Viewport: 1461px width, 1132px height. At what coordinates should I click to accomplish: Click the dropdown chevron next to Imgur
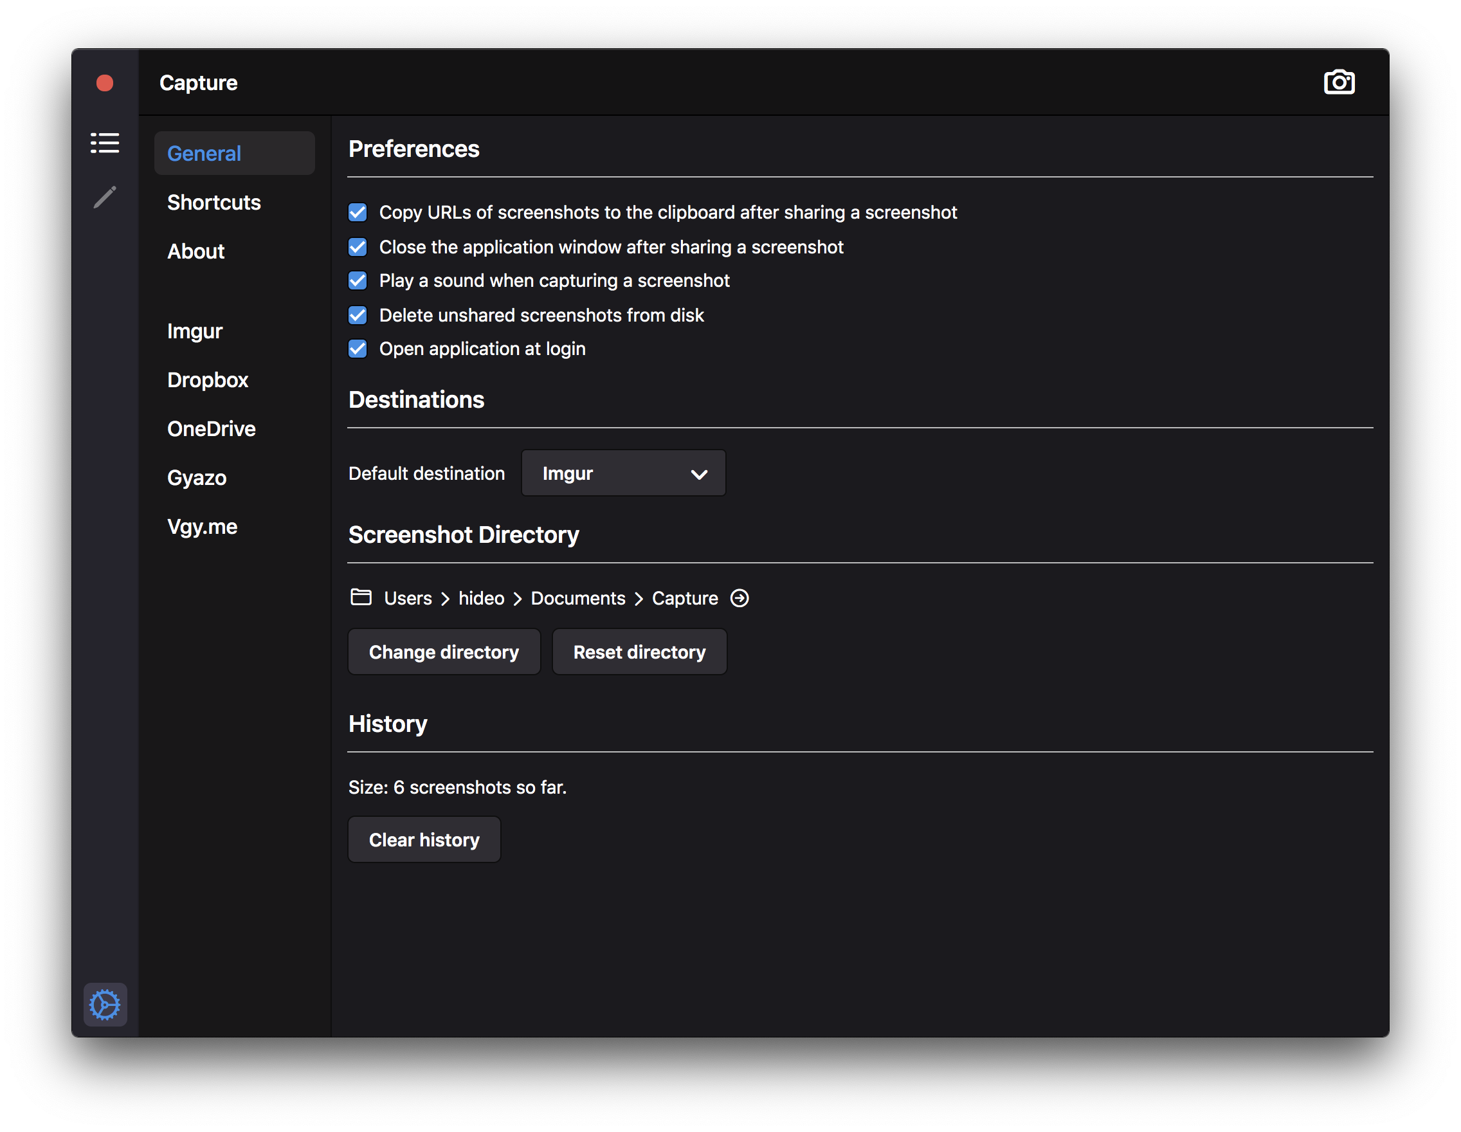699,474
